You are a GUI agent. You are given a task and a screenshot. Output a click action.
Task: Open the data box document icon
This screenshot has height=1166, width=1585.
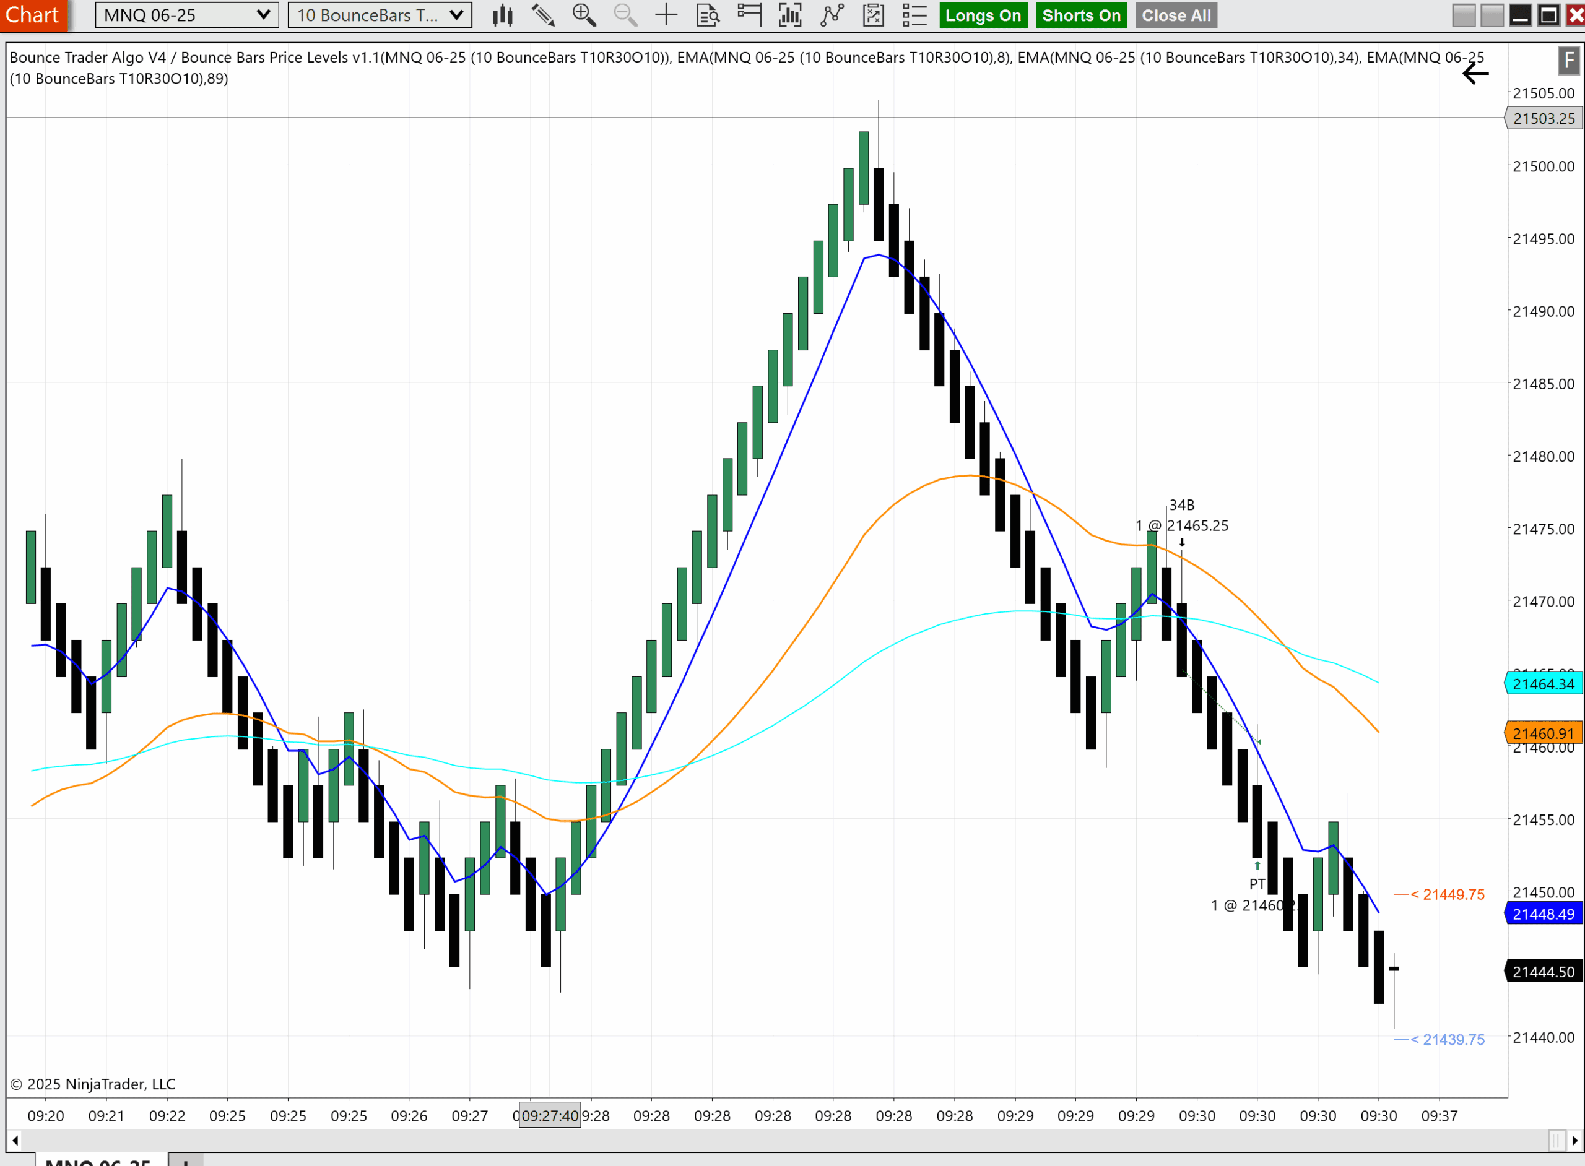pyautogui.click(x=708, y=15)
